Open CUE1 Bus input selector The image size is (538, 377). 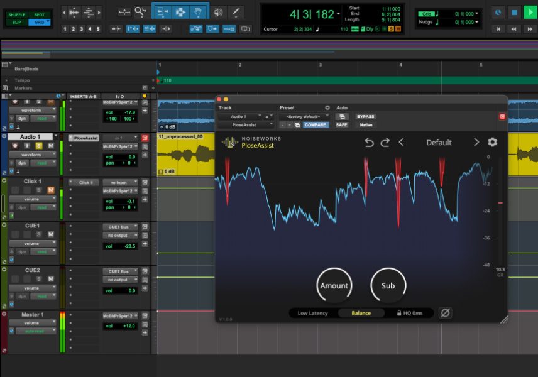coord(120,227)
